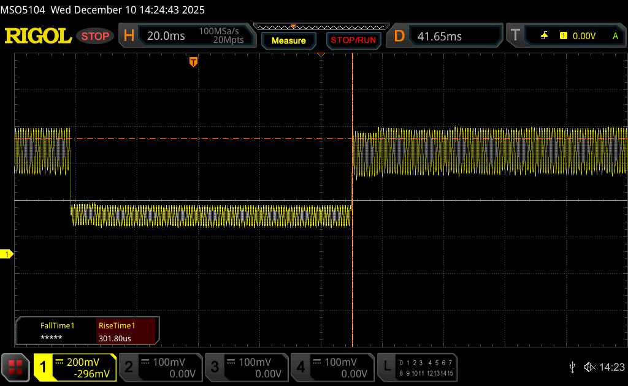628x386 pixels.
Task: Select the RiseTime1 measurement result
Action: click(127, 331)
